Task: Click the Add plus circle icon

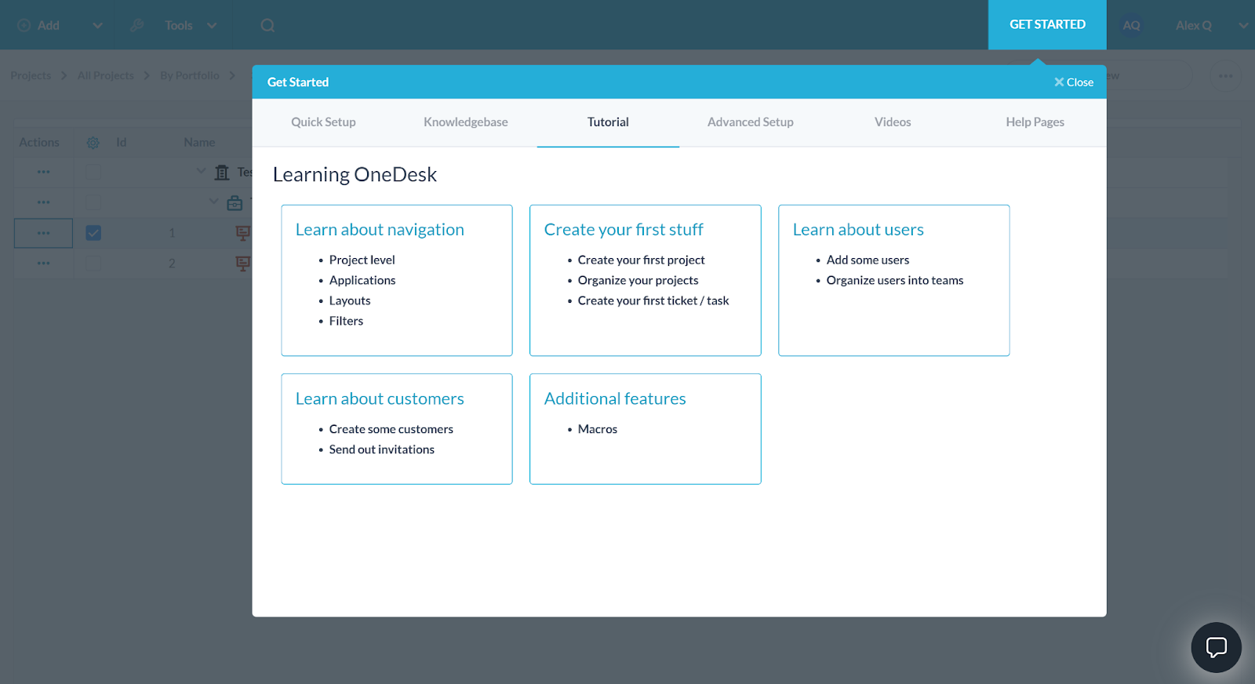Action: (24, 25)
